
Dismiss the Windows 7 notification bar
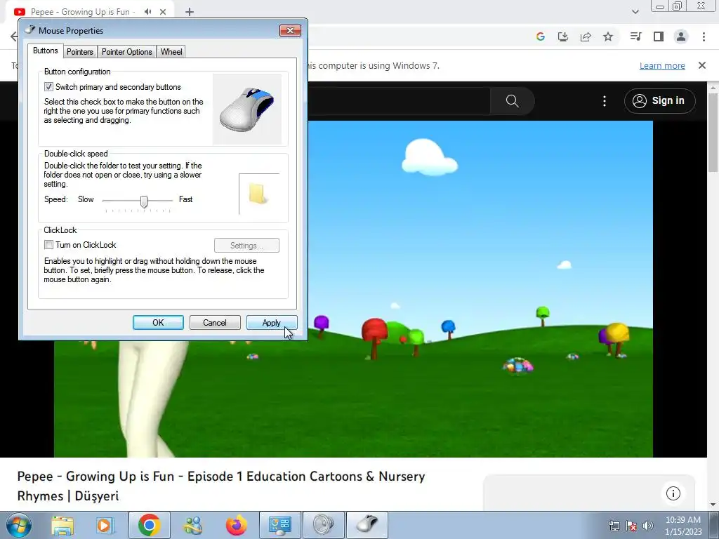tap(702, 65)
